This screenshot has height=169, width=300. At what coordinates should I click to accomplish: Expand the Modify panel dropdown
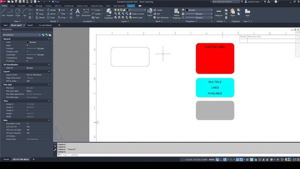click(x=54, y=21)
